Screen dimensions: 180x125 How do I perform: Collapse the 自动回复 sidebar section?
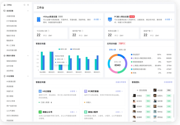[x=28, y=11]
